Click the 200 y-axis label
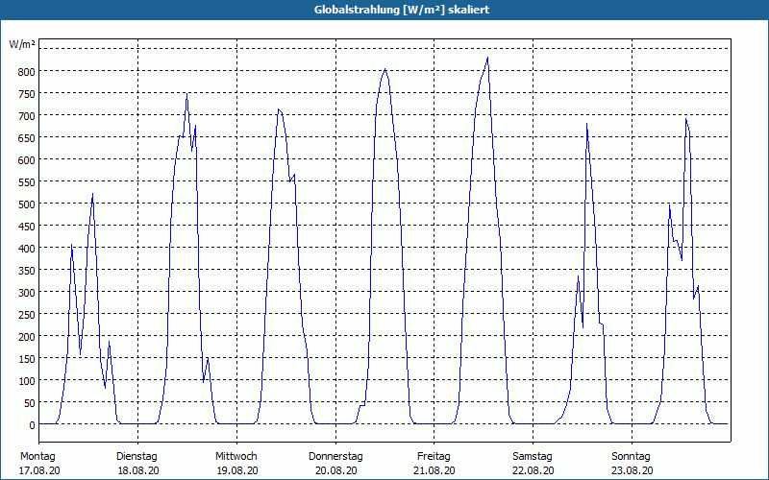This screenshot has width=769, height=480. click(27, 337)
